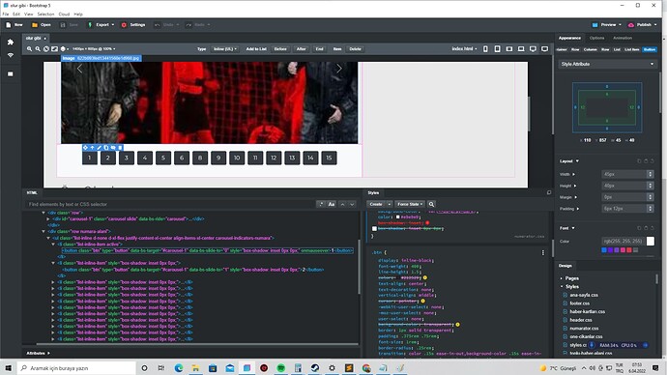The width and height of the screenshot is (667, 375).
Task: Click the carousel next arrow
Action: [x=339, y=69]
